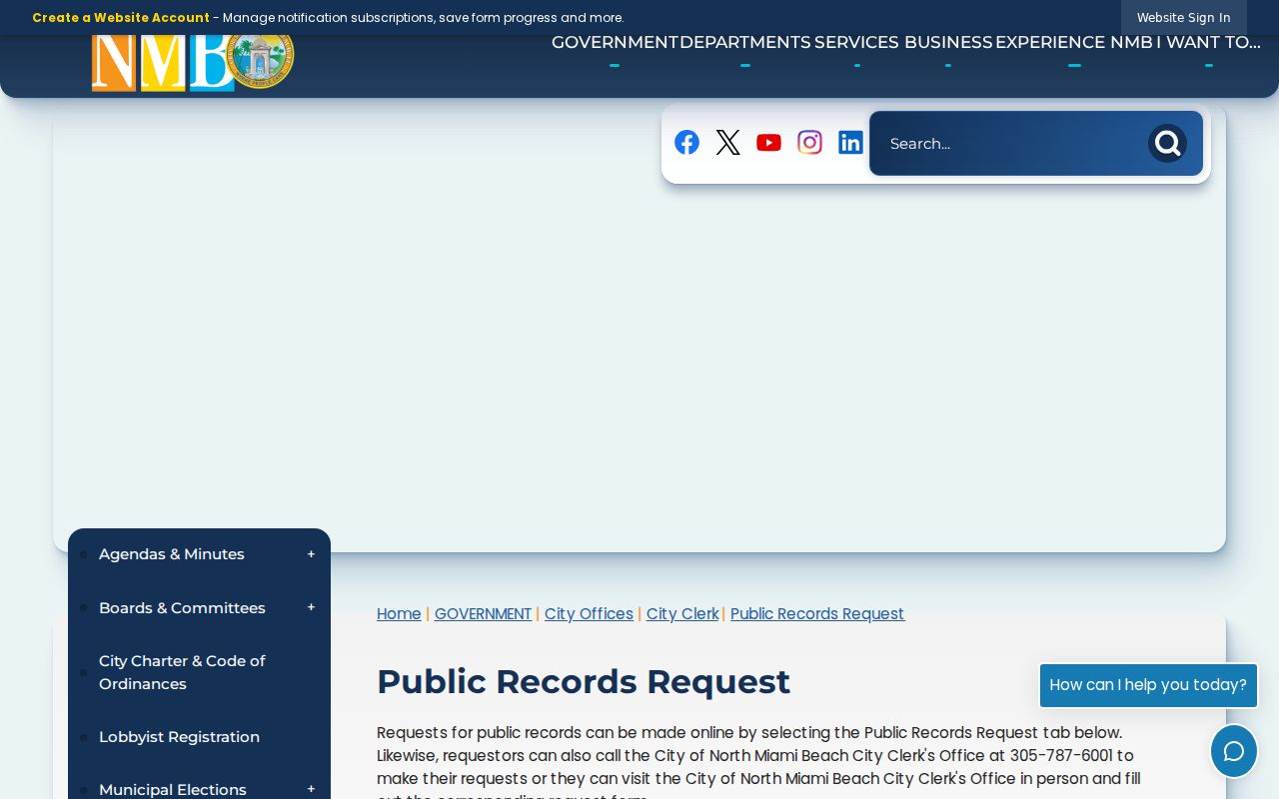Image resolution: width=1279 pixels, height=799 pixels.
Task: Click the NMB city logo
Action: point(193,60)
